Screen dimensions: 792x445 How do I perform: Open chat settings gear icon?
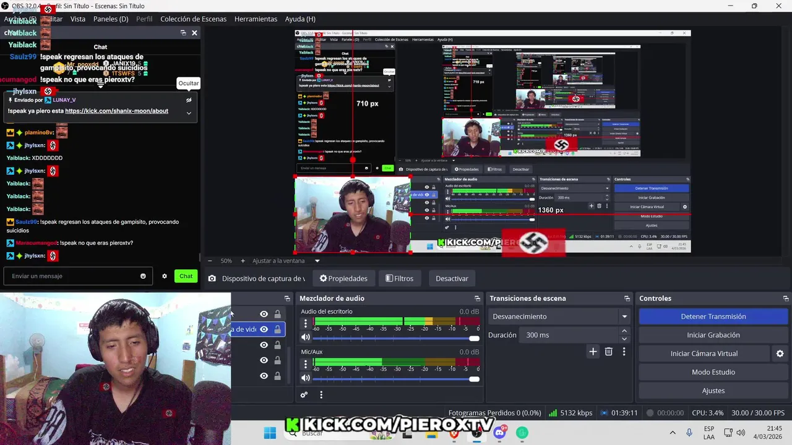(x=165, y=276)
